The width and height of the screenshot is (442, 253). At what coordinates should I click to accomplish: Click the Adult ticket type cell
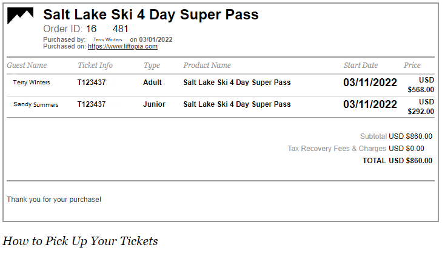coord(152,83)
